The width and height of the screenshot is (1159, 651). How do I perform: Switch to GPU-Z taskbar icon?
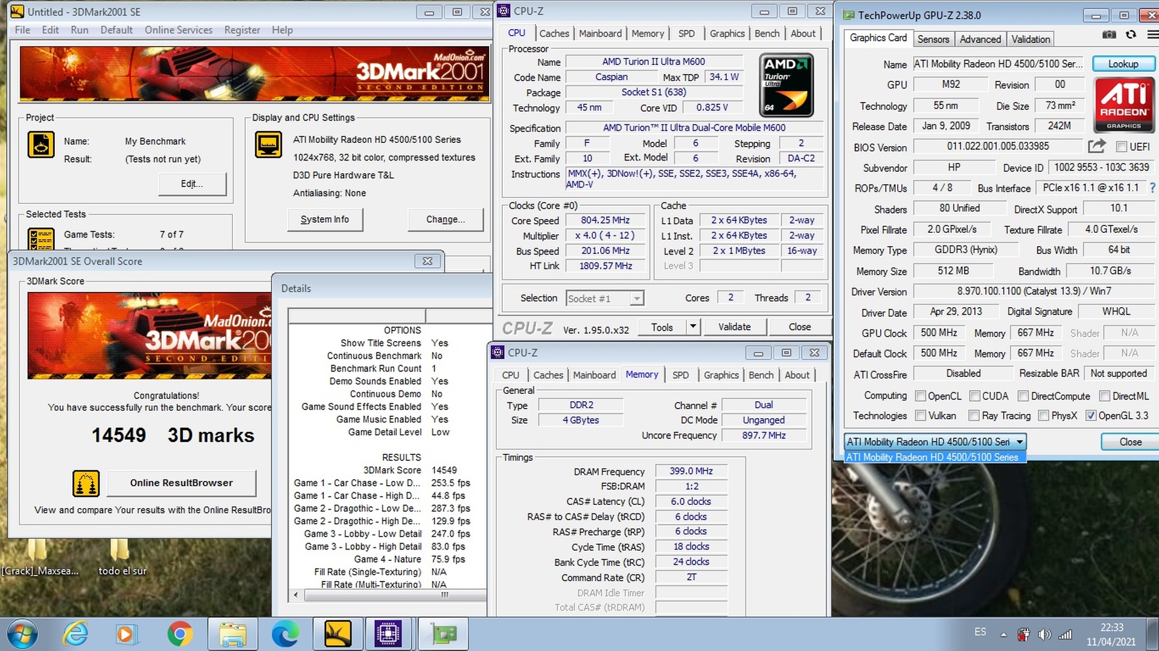444,634
